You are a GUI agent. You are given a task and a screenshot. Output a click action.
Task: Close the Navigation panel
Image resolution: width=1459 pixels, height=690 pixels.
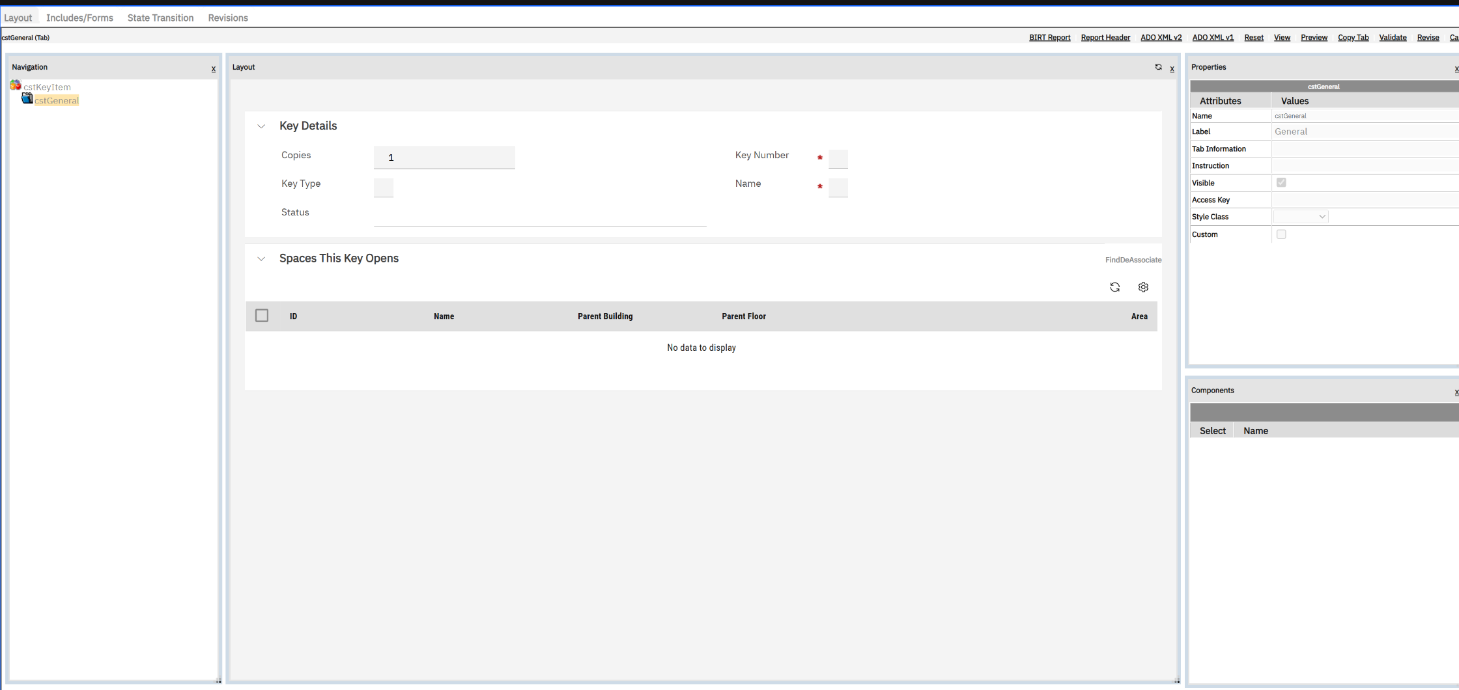pos(213,69)
